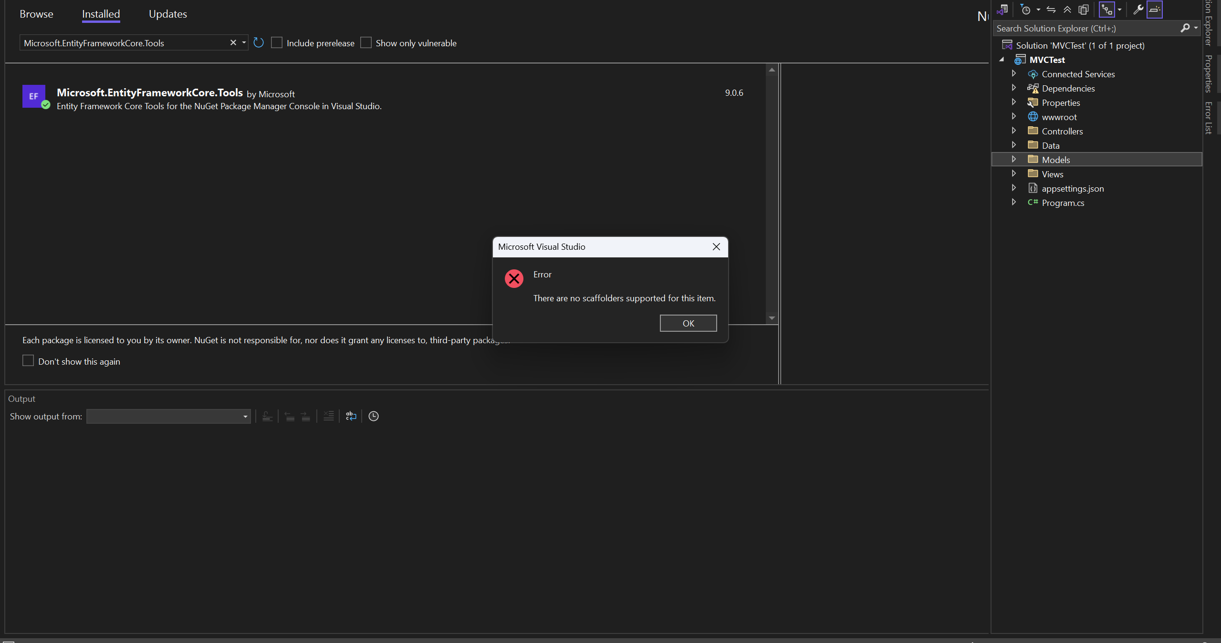Screen dimensions: 1221x643
Task: Switch to the Updates tab
Action: (x=167, y=14)
